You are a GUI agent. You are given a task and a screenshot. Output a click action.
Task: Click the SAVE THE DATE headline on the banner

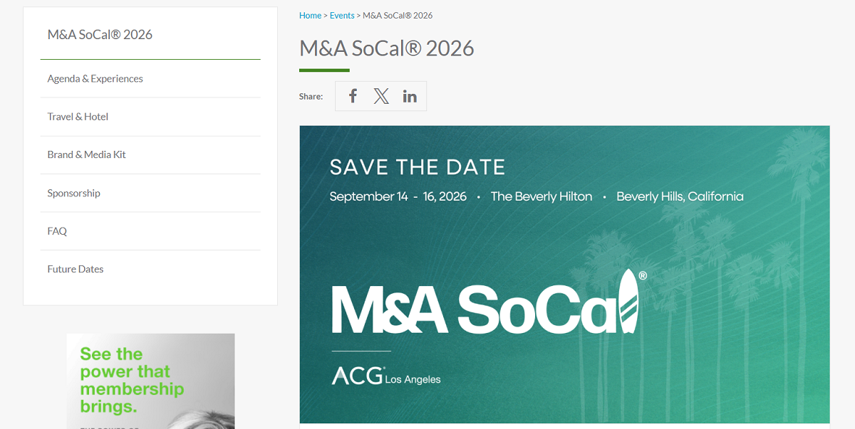[418, 166]
